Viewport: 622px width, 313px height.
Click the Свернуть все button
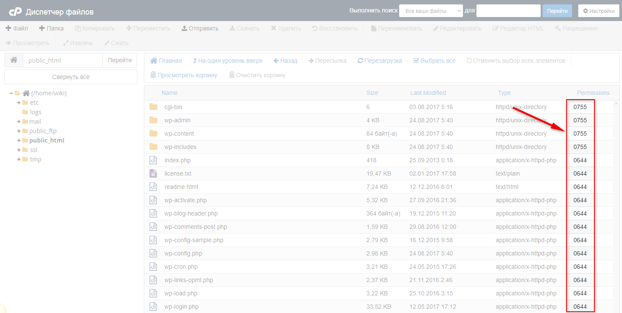pyautogui.click(x=71, y=77)
